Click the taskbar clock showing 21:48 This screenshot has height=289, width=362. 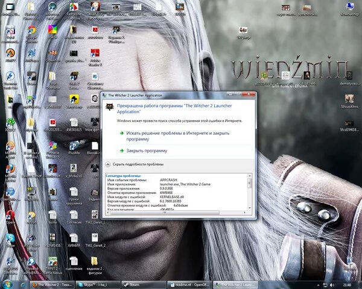click(x=347, y=285)
